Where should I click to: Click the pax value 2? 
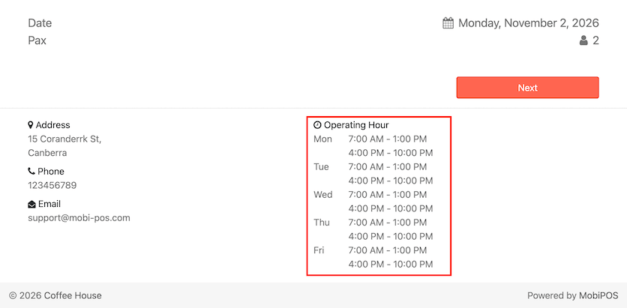(595, 40)
